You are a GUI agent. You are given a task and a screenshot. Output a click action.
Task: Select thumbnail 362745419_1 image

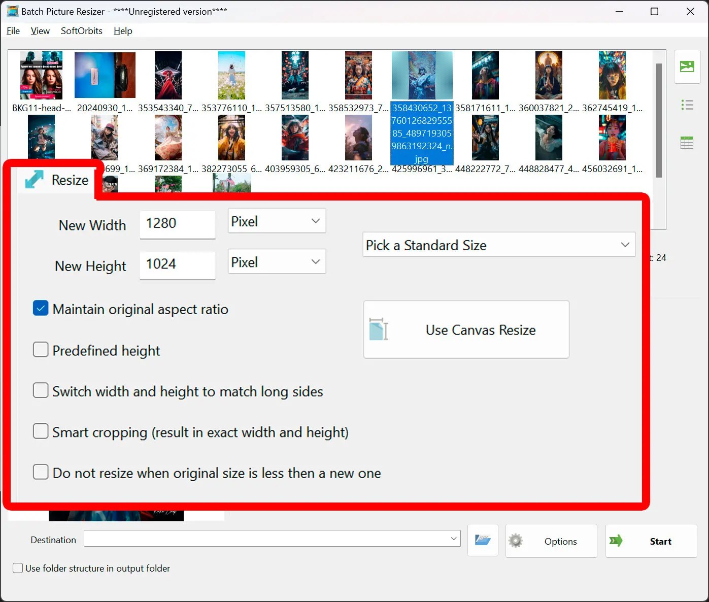612,75
